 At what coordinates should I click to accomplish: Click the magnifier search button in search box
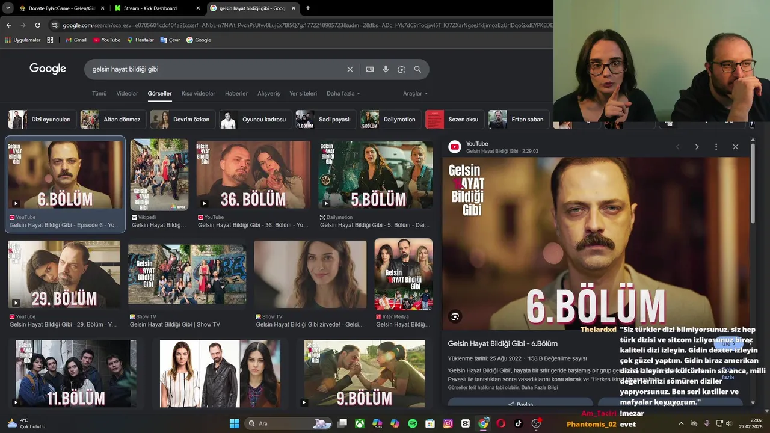click(417, 69)
